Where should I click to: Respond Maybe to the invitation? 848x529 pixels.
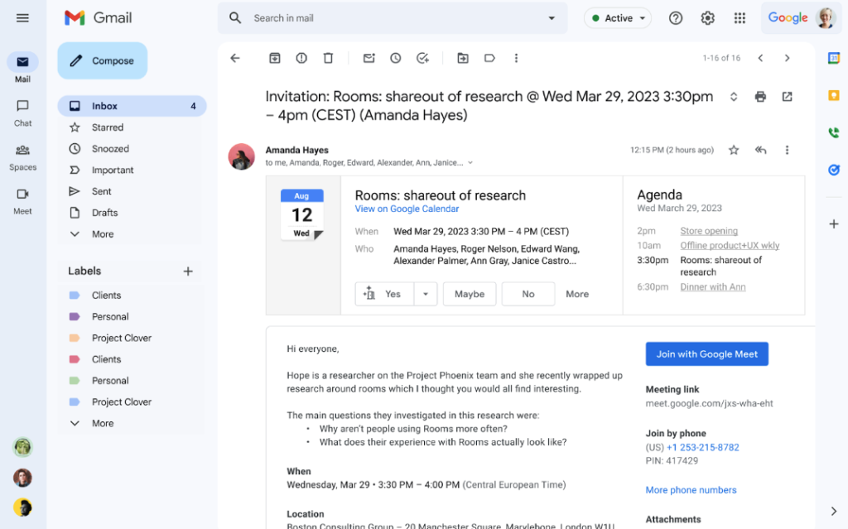pos(469,293)
